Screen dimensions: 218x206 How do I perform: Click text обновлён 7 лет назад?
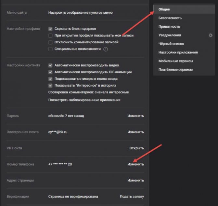point(66,116)
